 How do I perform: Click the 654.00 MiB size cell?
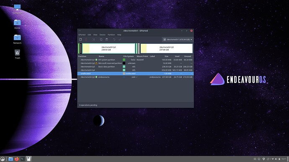click(166, 70)
